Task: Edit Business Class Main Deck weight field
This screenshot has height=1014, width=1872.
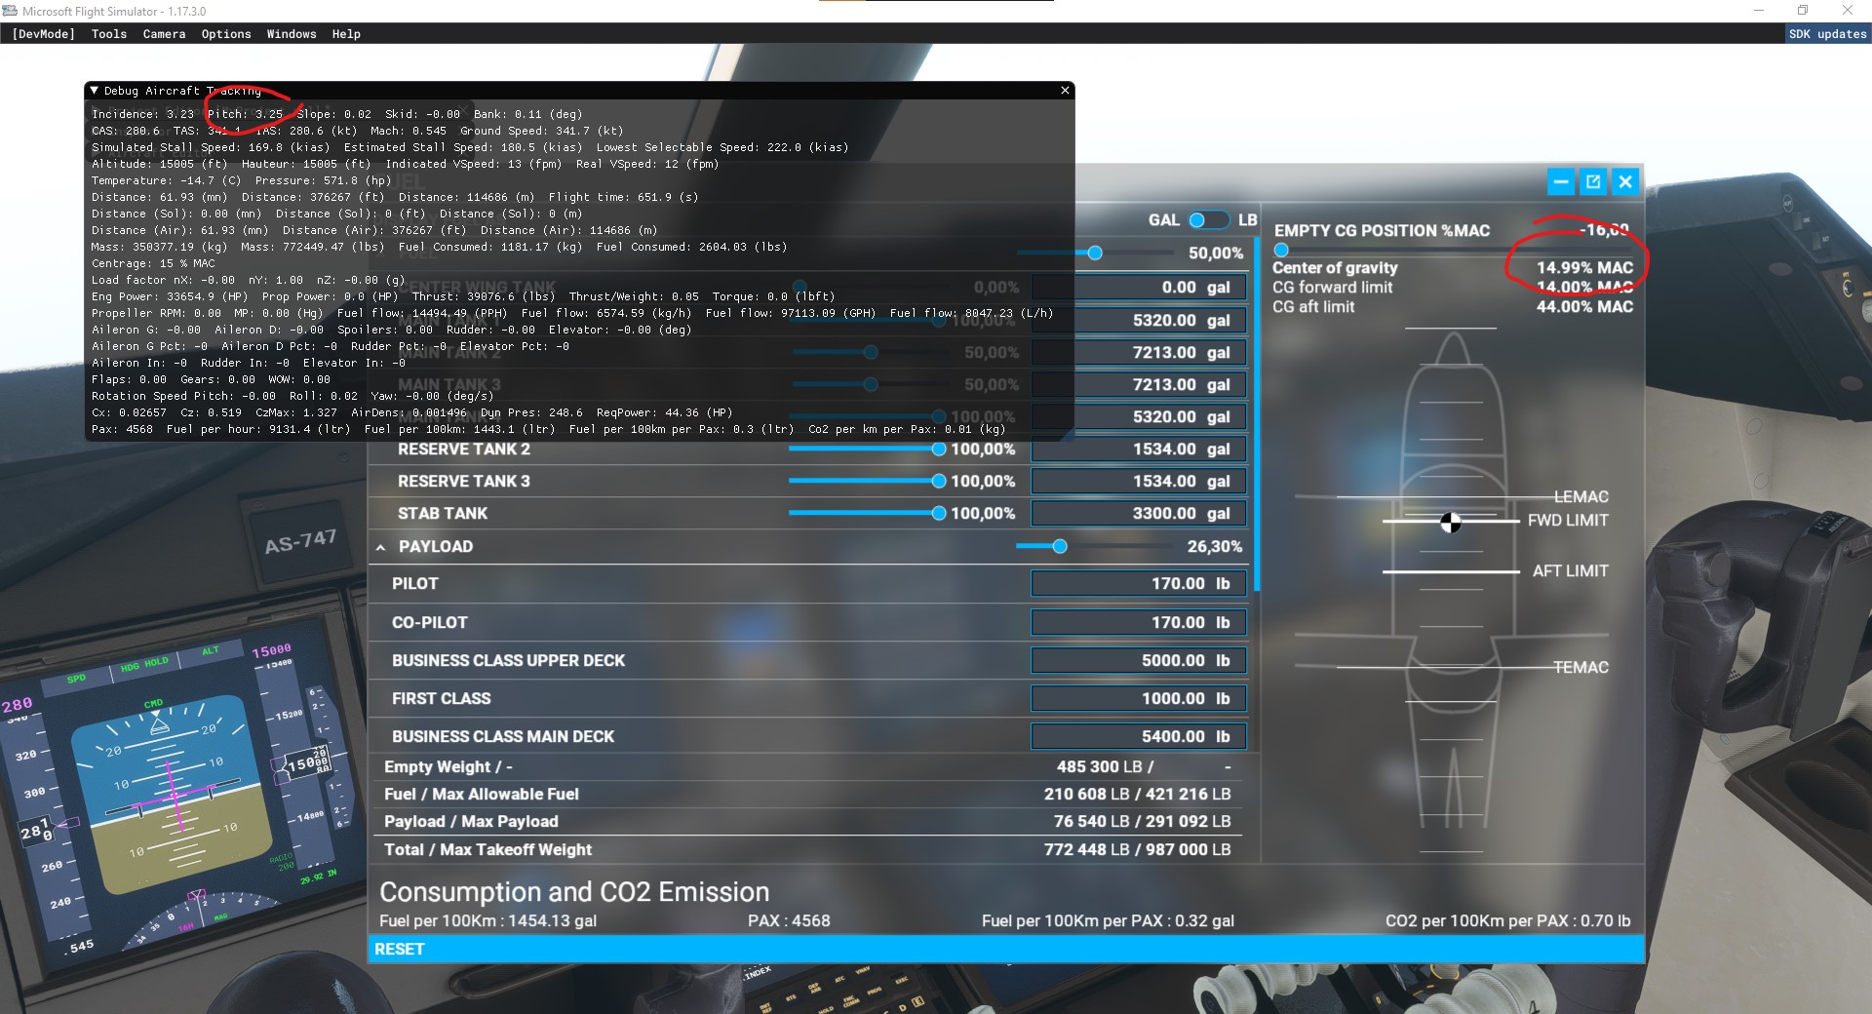Action: click(x=1138, y=736)
